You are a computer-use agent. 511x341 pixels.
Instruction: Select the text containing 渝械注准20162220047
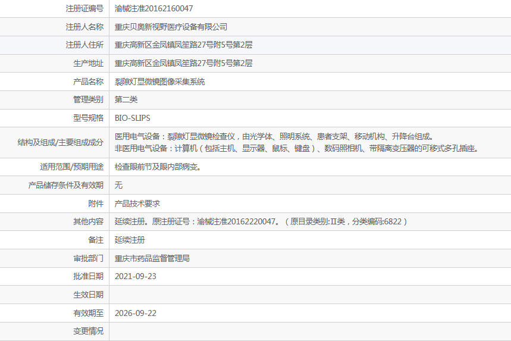click(x=261, y=222)
